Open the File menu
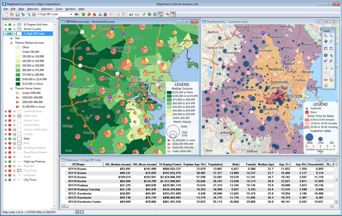Screen dimensions: 342x216 6,9
